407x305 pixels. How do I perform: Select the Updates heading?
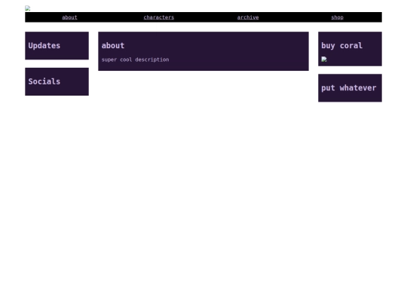(x=44, y=46)
